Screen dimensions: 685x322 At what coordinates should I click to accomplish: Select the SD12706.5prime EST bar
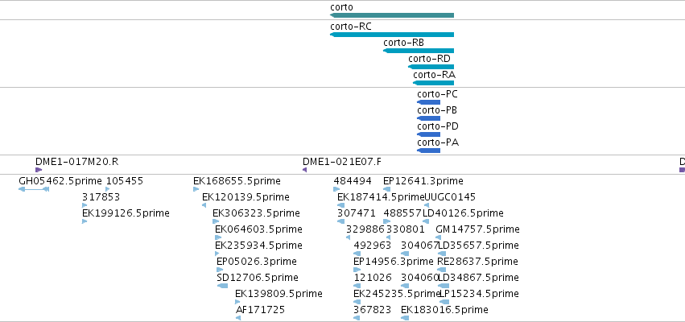(222, 286)
